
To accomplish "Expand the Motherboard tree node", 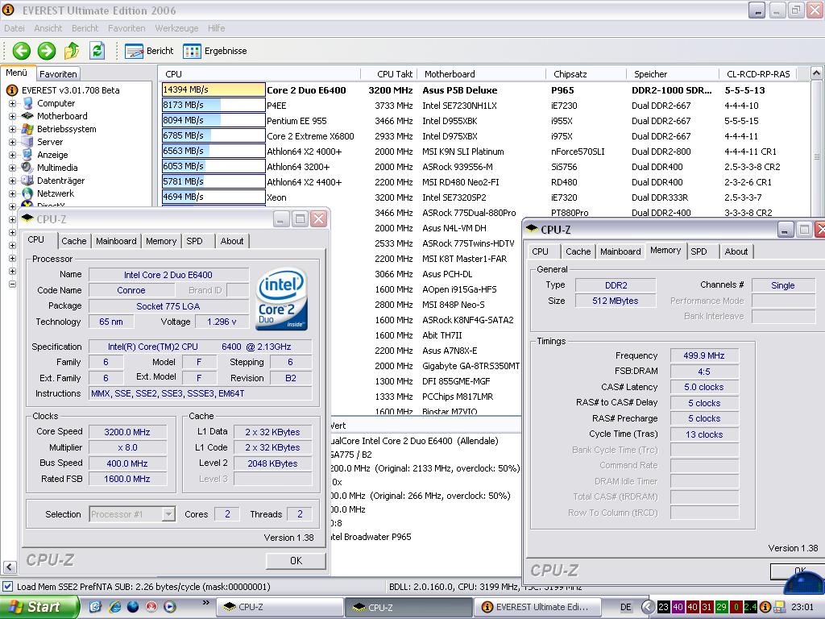I will [12, 116].
